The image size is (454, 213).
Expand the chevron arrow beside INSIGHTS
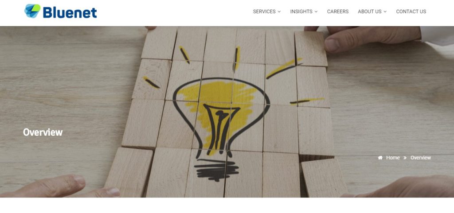click(316, 12)
